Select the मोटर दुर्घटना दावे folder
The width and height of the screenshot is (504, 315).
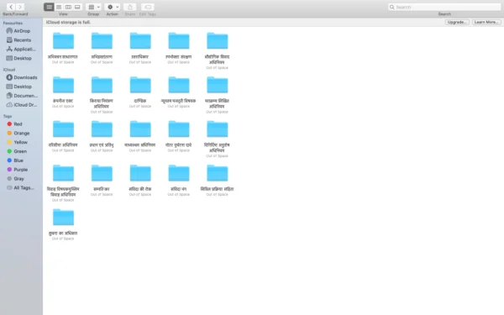tap(179, 129)
